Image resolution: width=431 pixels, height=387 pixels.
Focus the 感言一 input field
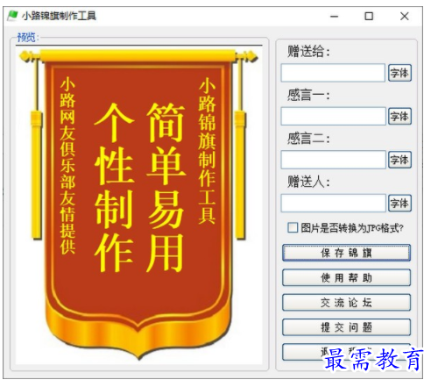click(x=334, y=116)
